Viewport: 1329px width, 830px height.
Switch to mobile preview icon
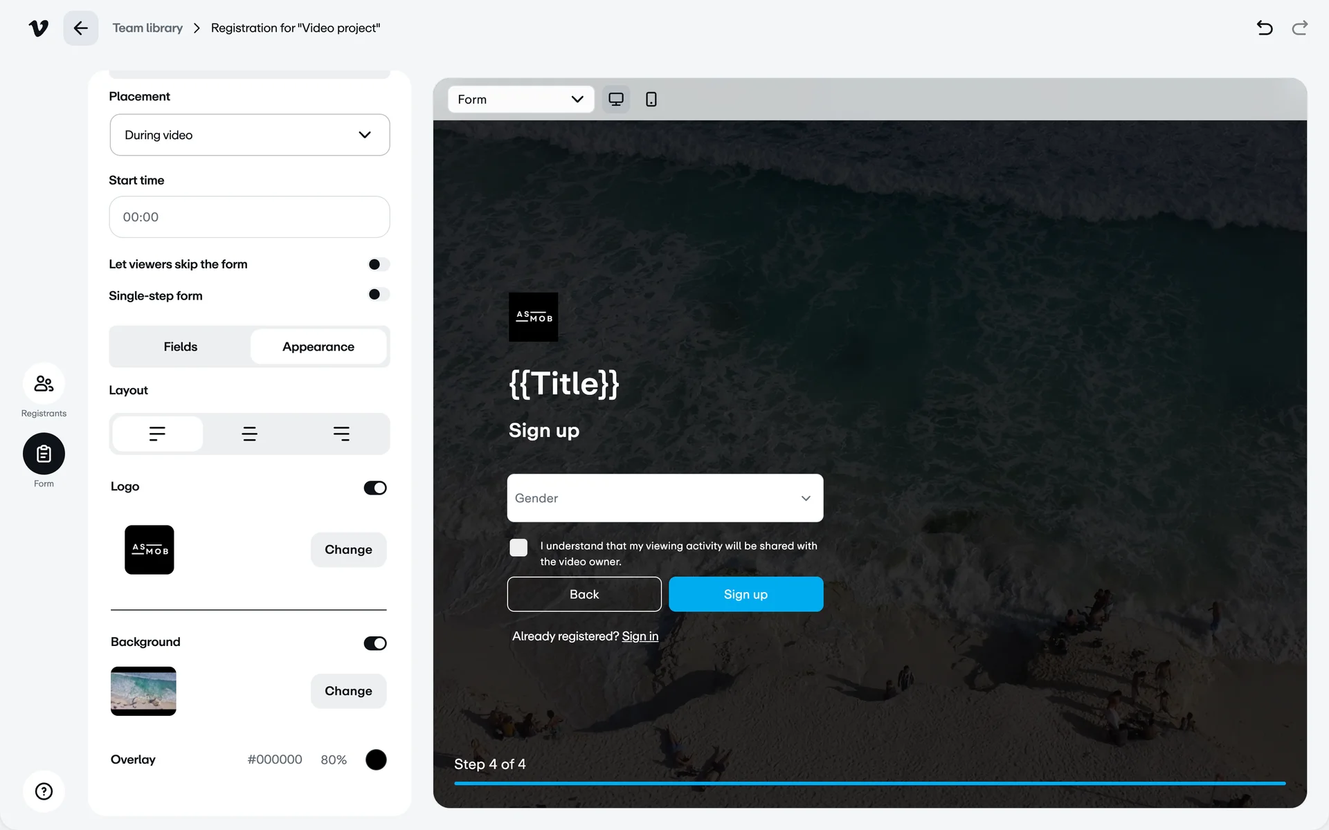point(651,100)
